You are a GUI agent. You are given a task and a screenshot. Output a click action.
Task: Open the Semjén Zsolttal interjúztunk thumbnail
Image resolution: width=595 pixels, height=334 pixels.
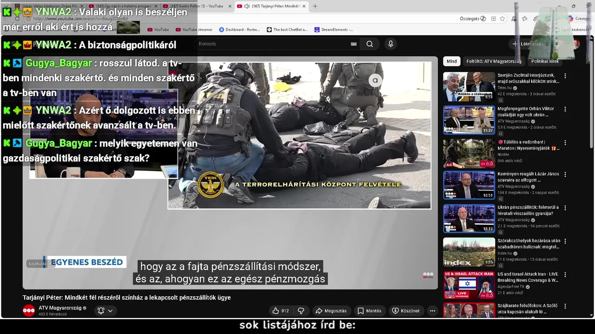pos(469,86)
